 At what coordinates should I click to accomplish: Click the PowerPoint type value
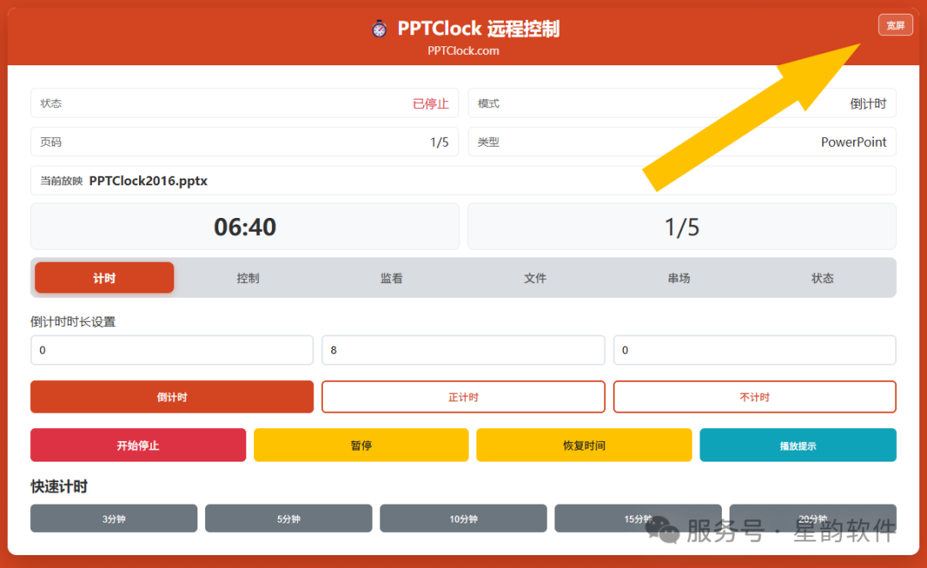pos(854,142)
